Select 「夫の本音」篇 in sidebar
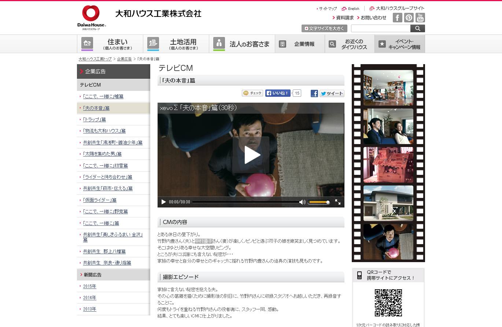The height and width of the screenshot is (327, 502). (x=96, y=108)
